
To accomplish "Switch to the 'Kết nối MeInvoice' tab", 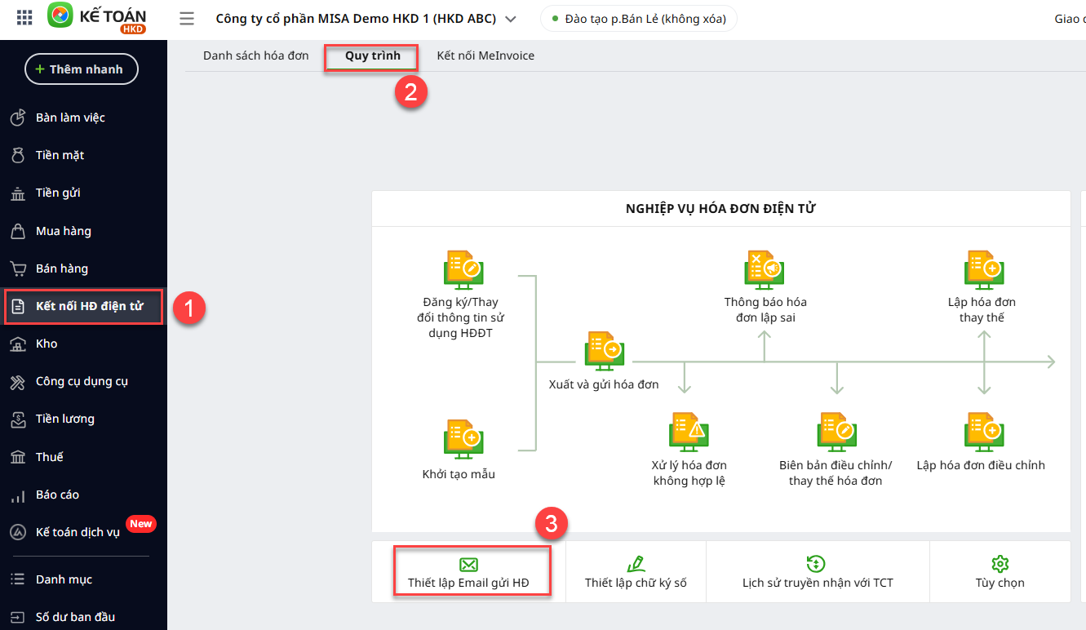I will point(485,55).
